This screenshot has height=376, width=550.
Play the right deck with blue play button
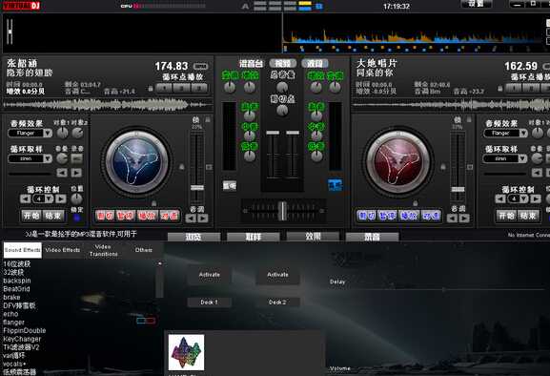[409, 216]
